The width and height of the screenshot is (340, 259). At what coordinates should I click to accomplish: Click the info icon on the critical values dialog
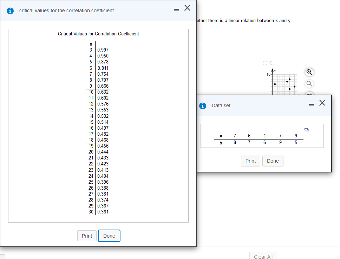[9, 11]
